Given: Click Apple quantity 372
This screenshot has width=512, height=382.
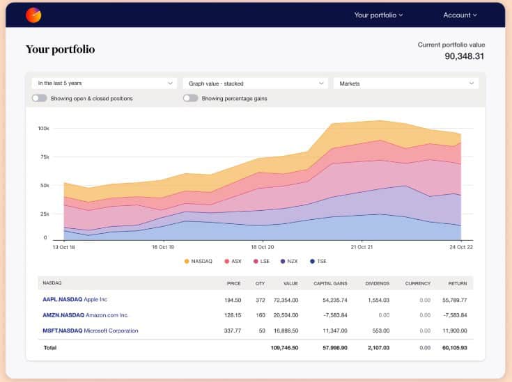Looking at the screenshot, I should (261, 300).
